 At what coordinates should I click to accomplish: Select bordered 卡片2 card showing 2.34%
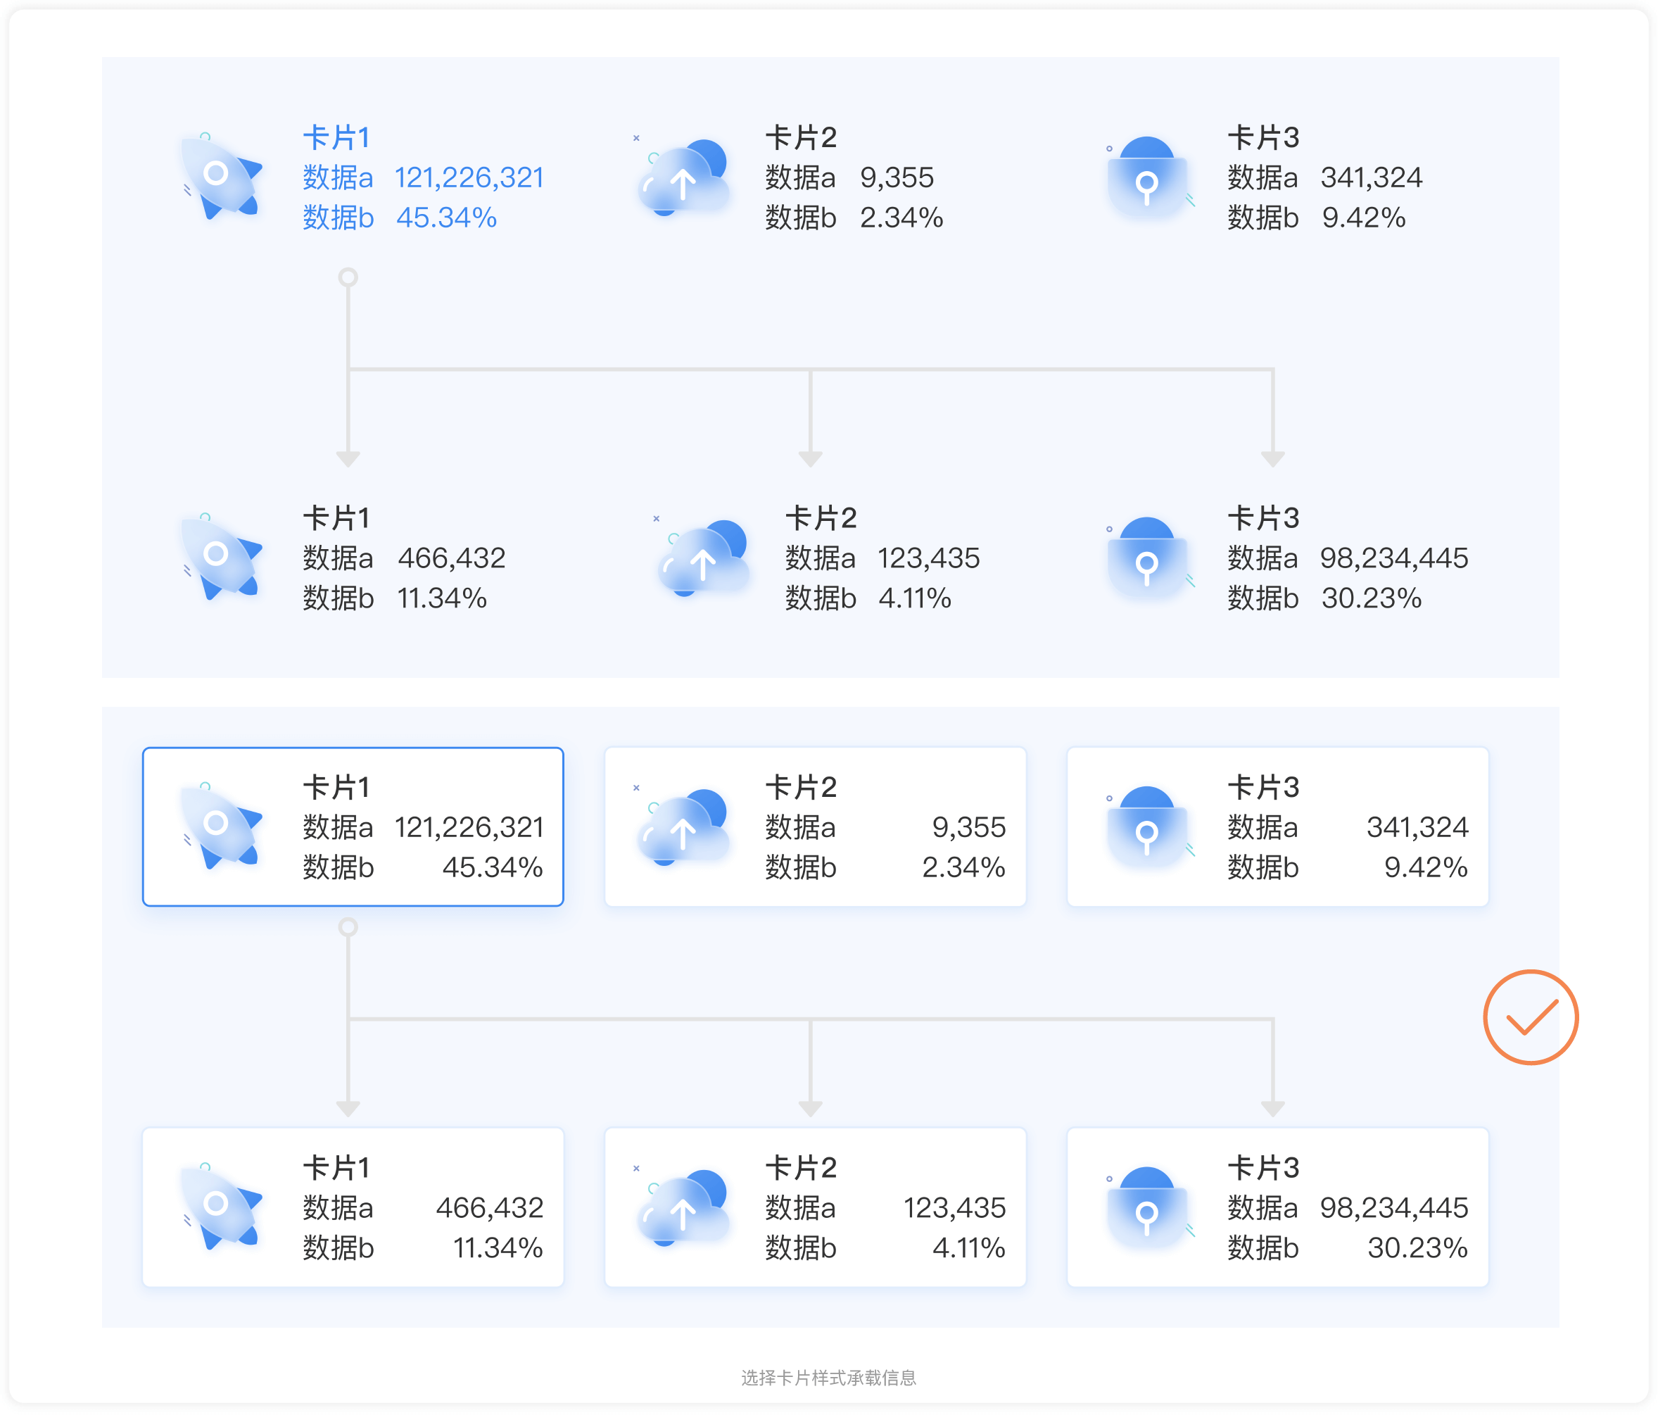coord(815,826)
